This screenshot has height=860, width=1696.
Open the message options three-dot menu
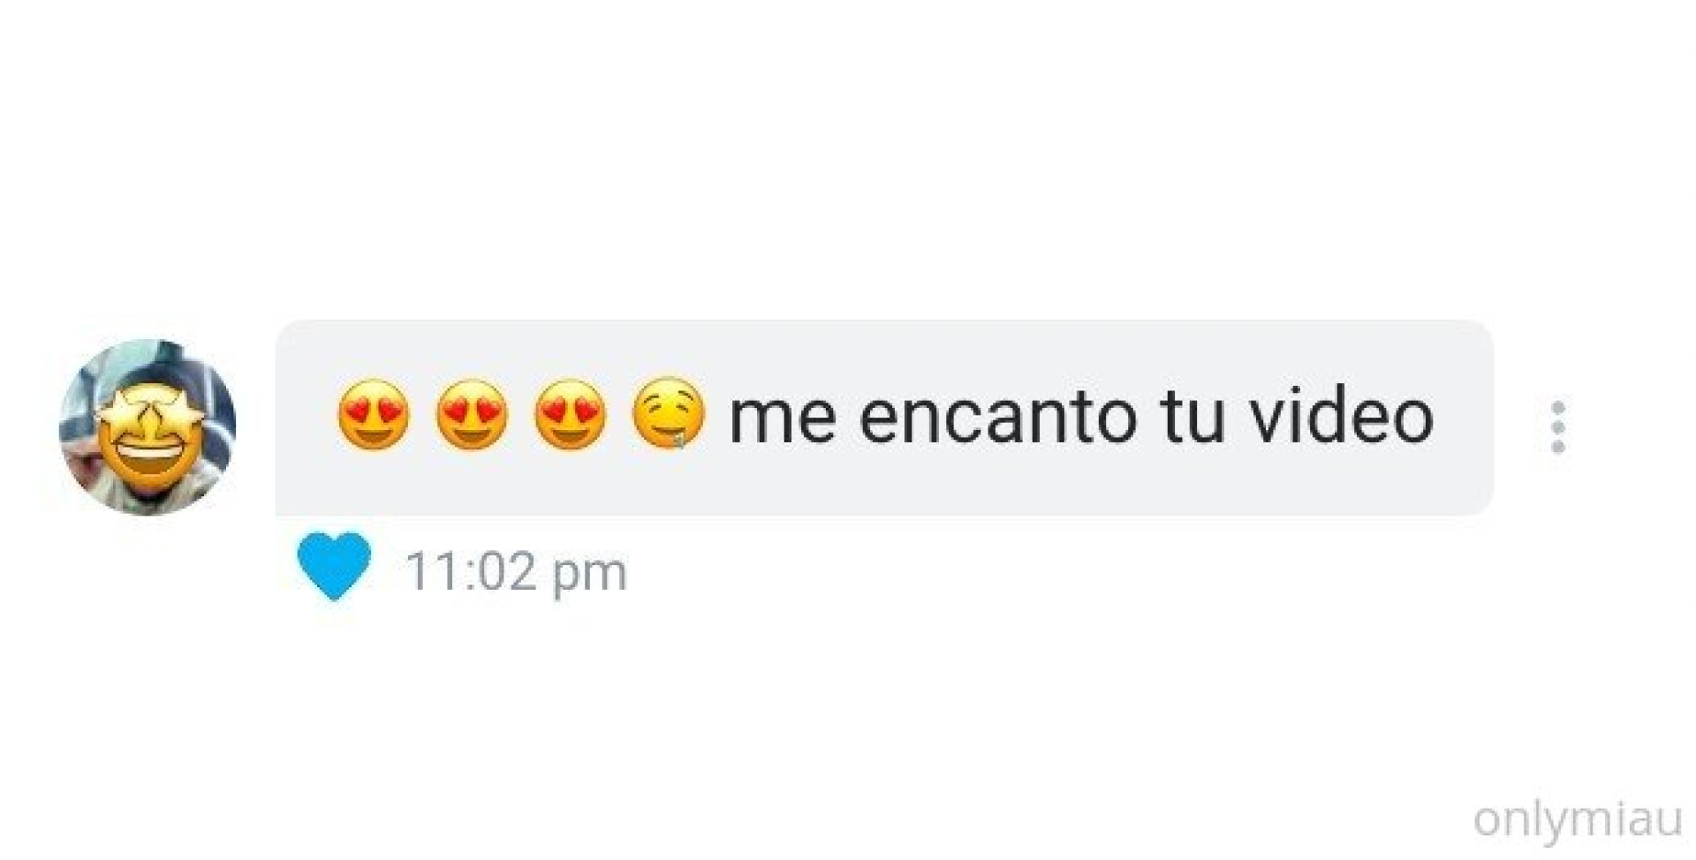pos(1558,427)
